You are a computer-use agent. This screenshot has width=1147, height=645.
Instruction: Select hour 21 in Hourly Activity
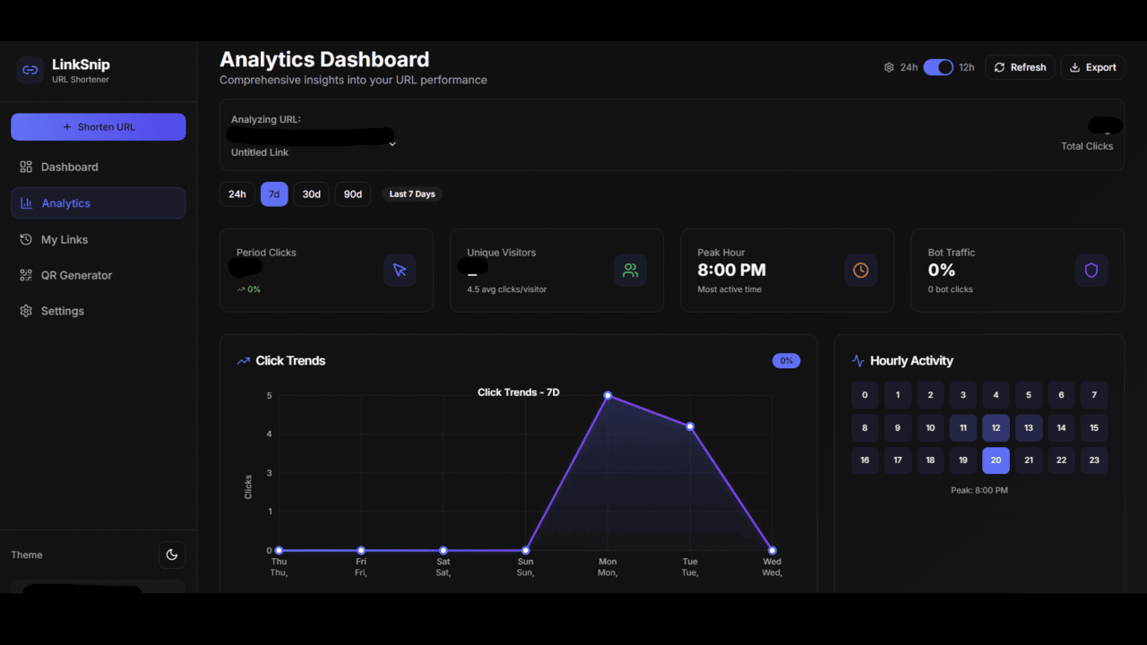pyautogui.click(x=1029, y=460)
